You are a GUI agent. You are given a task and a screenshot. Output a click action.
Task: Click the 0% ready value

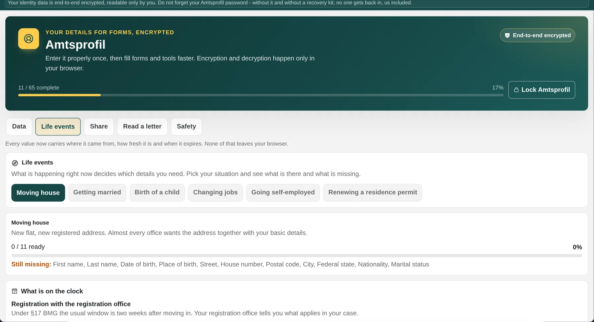577,247
